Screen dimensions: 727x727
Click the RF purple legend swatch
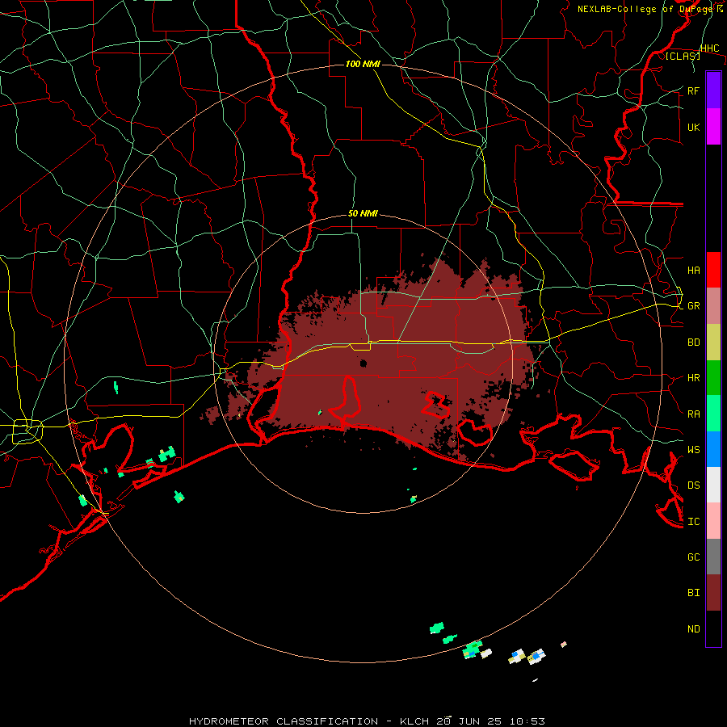(x=713, y=90)
